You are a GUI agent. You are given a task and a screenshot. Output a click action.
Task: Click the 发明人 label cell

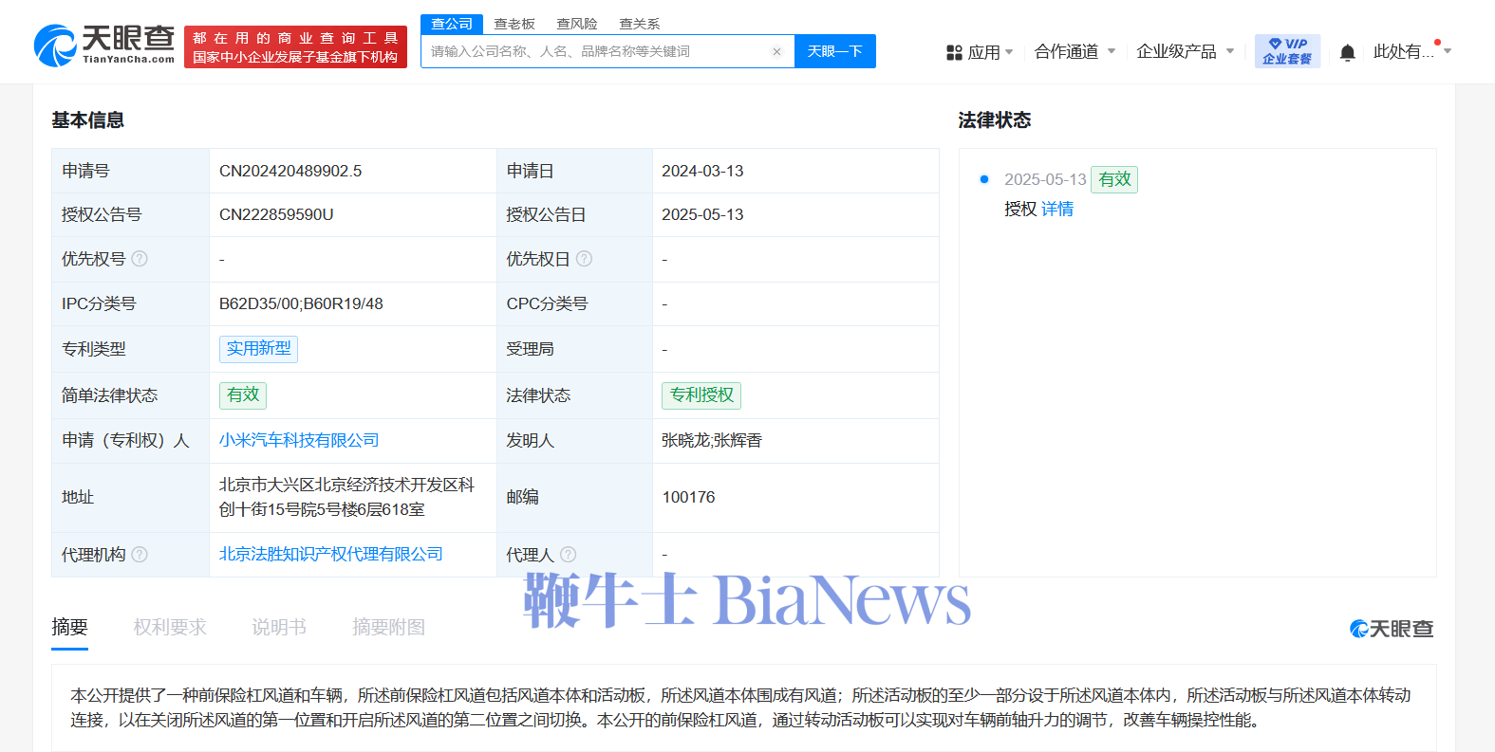tap(574, 440)
